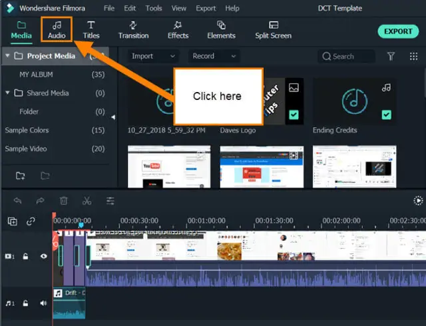The height and width of the screenshot is (326, 426).
Task: Click the render preview icon
Action: pyautogui.click(x=418, y=201)
